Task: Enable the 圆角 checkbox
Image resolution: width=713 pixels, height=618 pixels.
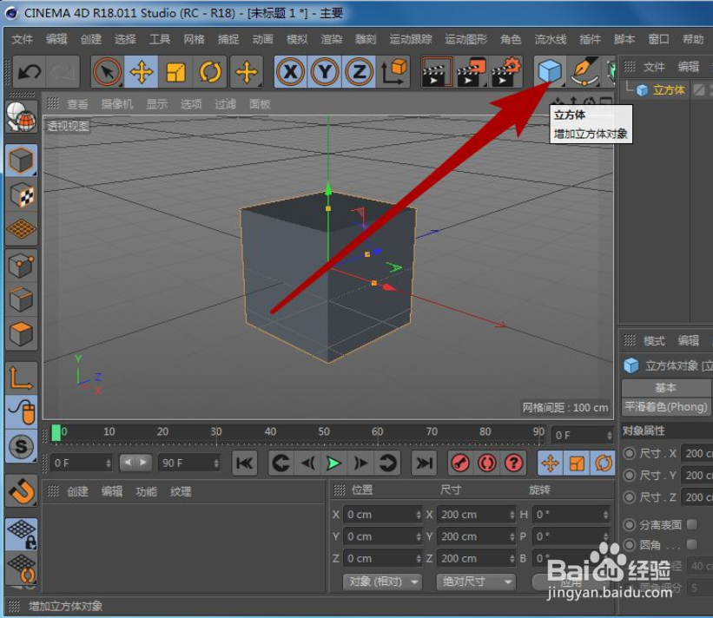Action: 692,544
